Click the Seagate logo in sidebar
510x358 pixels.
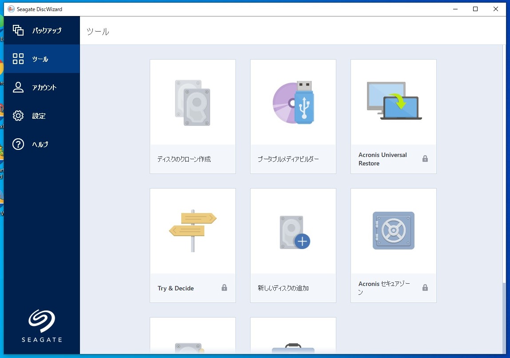coord(42,326)
